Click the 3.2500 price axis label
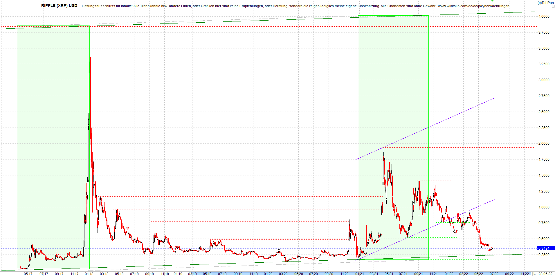Image resolution: width=555 pixels, height=276 pixels. pyautogui.click(x=544, y=64)
